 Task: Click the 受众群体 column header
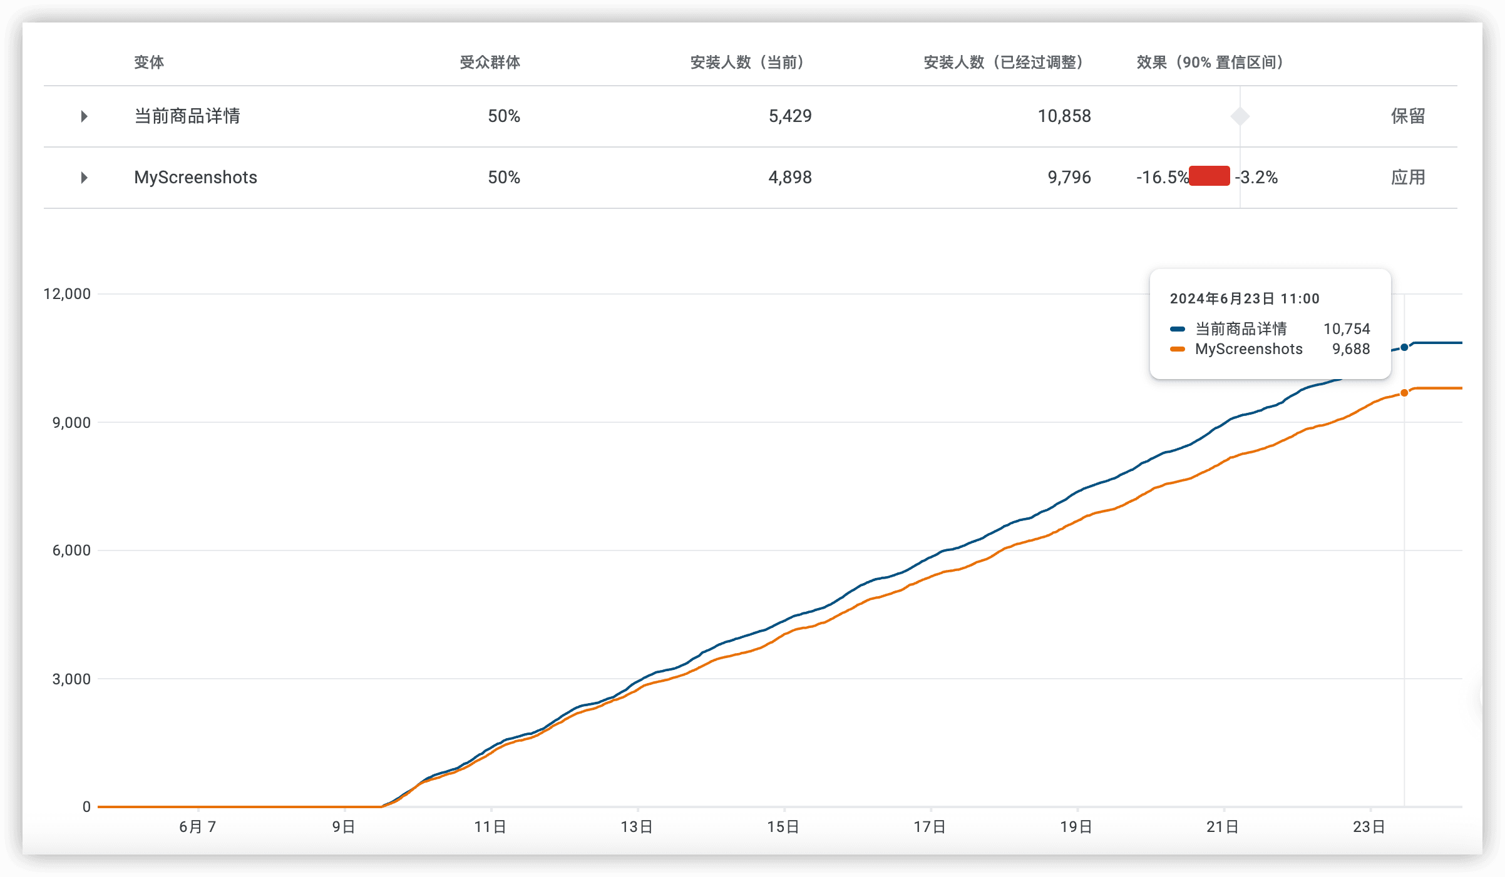click(x=490, y=63)
